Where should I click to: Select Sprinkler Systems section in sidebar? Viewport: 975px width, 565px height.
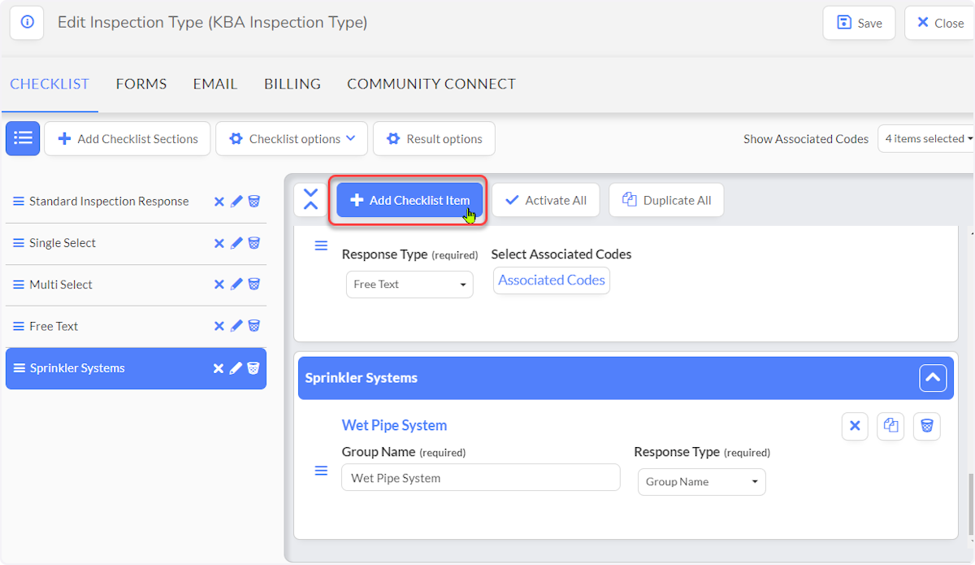(x=77, y=368)
